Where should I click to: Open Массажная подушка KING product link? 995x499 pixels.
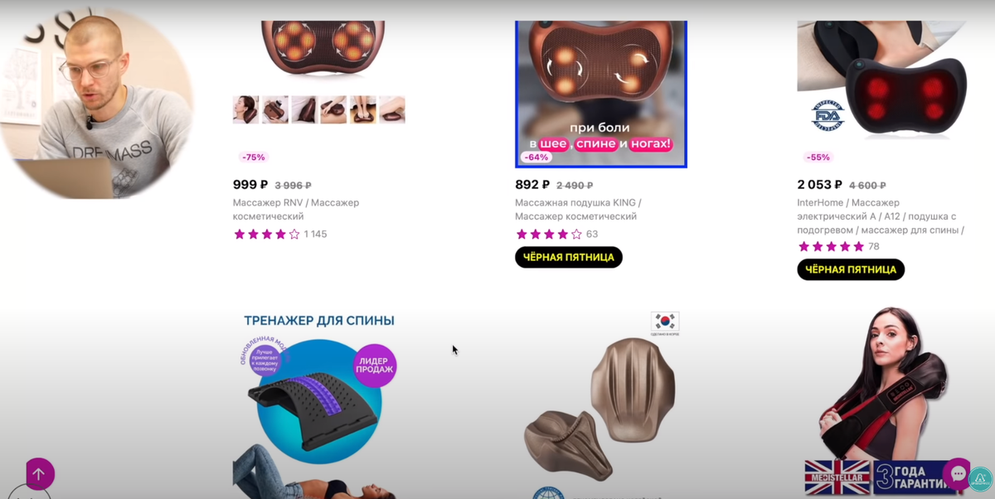(x=578, y=209)
